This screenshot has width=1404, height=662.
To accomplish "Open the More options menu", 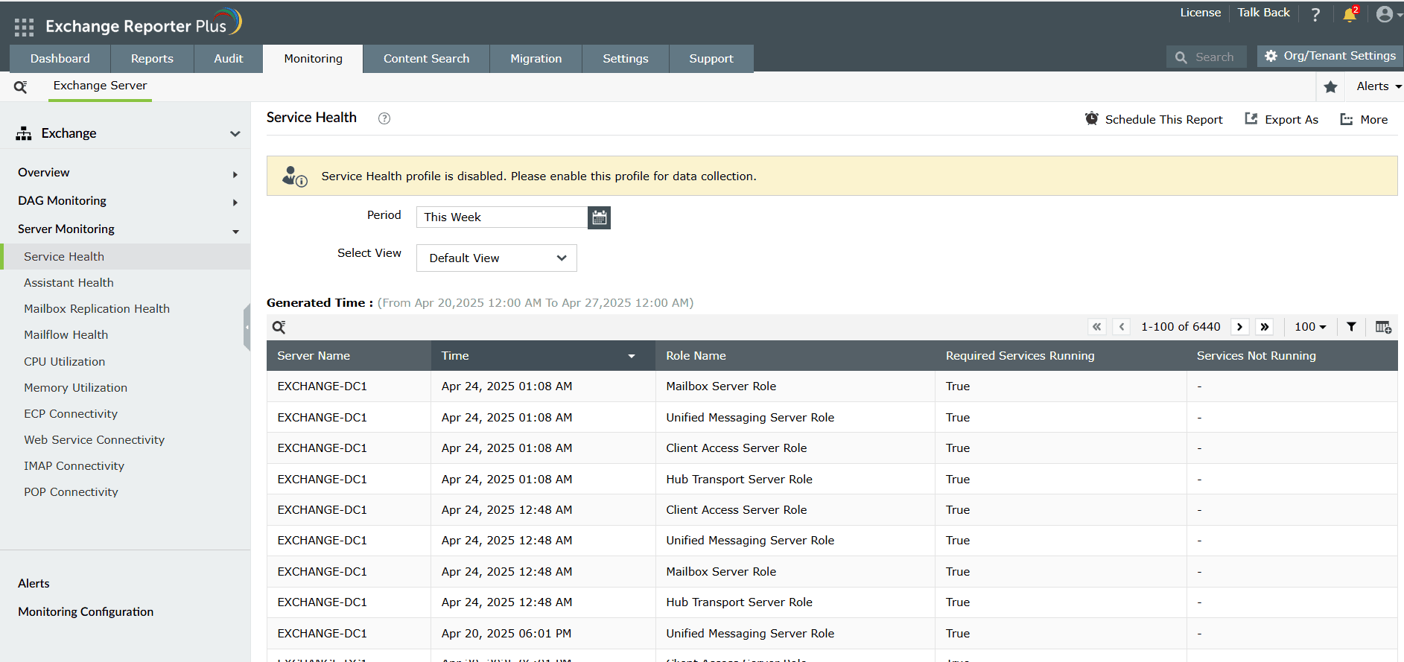I will point(1364,119).
